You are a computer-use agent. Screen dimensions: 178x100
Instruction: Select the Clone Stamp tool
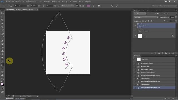tap(3, 41)
